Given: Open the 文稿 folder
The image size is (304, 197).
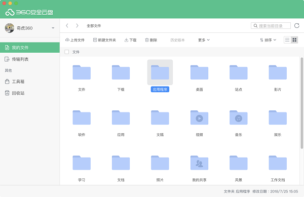Looking at the screenshot, I should click(x=160, y=117).
